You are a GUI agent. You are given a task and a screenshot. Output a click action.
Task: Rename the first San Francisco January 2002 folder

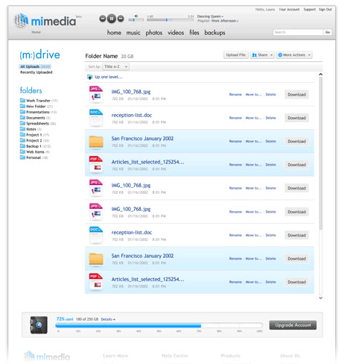(235, 141)
